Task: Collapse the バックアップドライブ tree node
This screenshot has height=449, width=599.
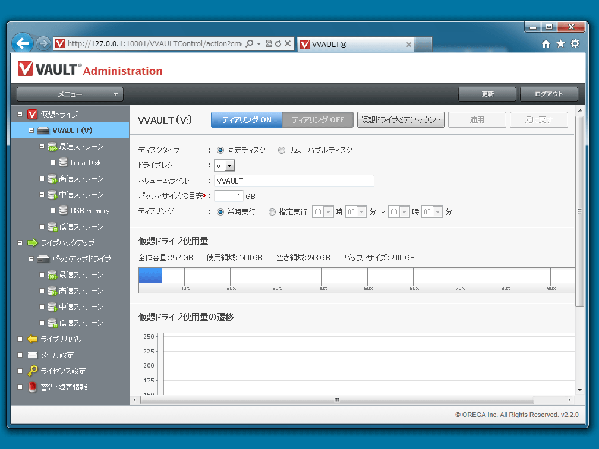Action: pyautogui.click(x=31, y=259)
